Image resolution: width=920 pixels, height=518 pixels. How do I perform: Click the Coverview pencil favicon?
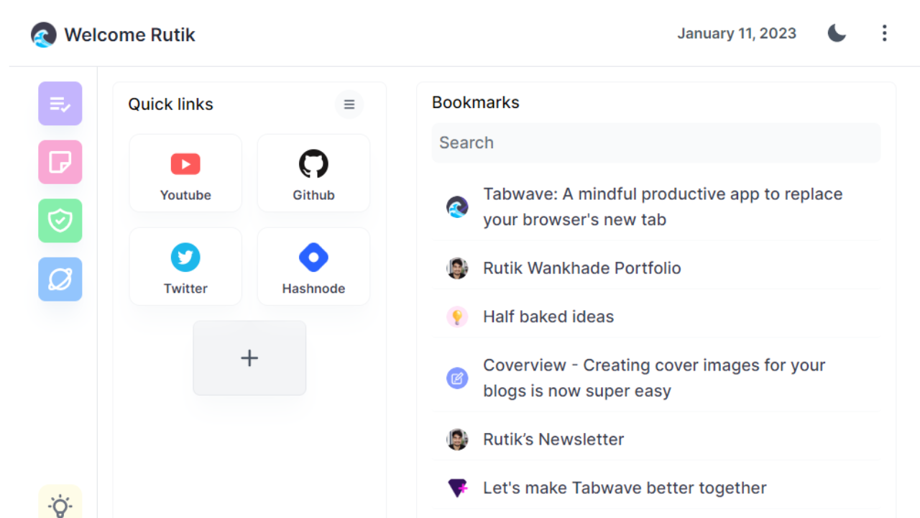[x=457, y=378]
